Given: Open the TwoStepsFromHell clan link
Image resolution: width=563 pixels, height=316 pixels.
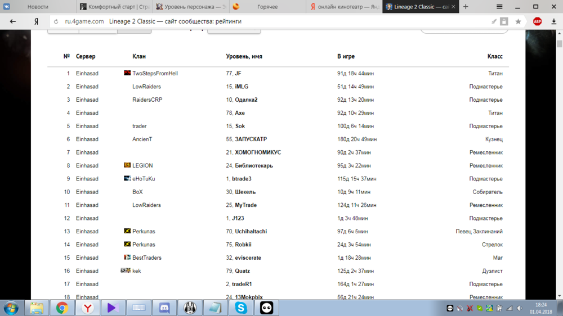Looking at the screenshot, I should tap(155, 74).
